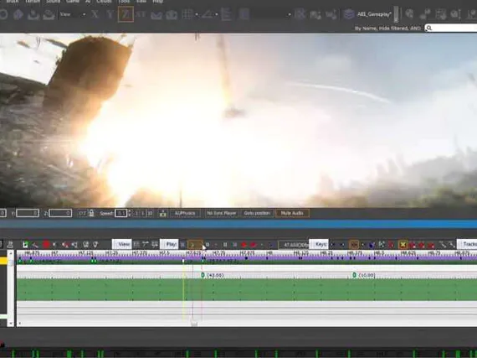Click the Speed value field

[121, 213]
